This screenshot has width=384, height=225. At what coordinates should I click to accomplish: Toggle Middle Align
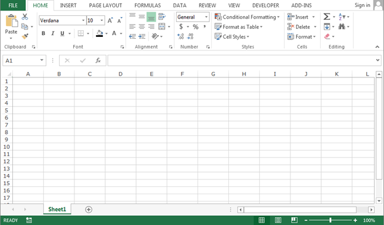coord(142,17)
